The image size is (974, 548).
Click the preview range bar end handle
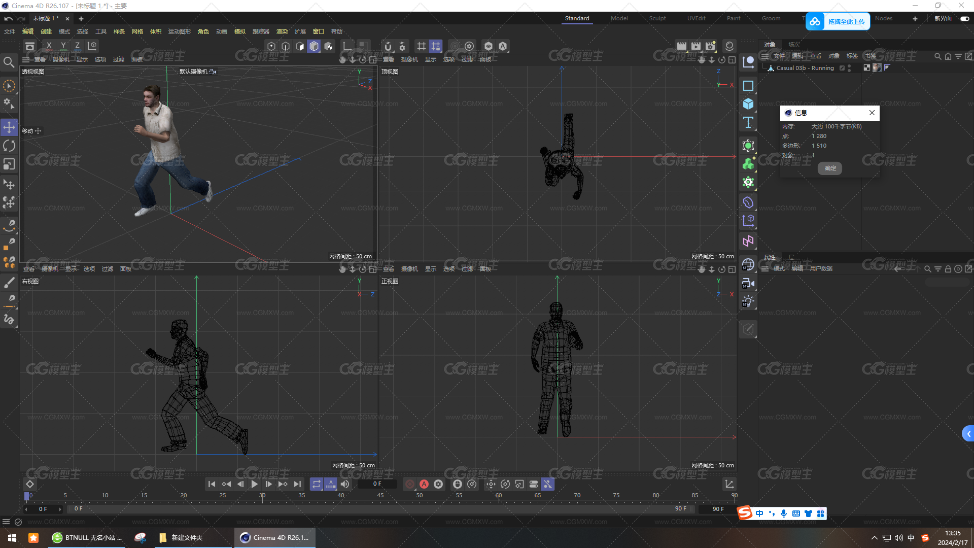tap(691, 508)
